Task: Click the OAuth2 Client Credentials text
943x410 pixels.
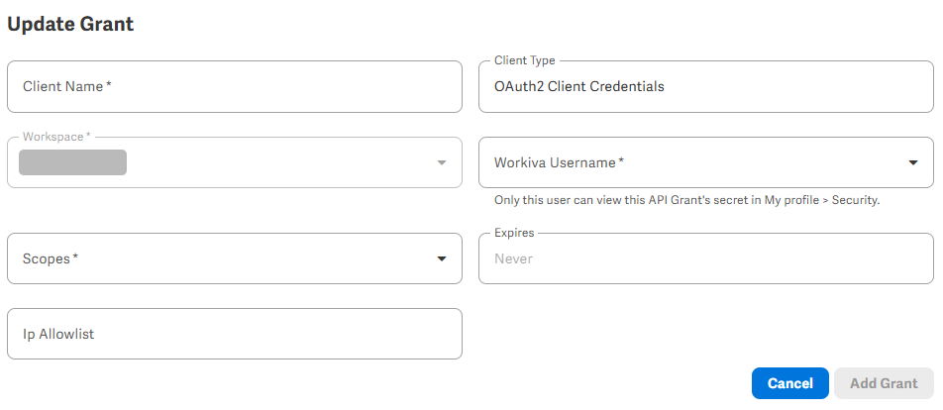Action: pos(579,86)
